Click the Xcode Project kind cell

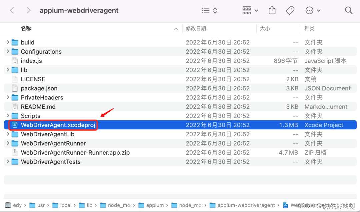coord(324,125)
